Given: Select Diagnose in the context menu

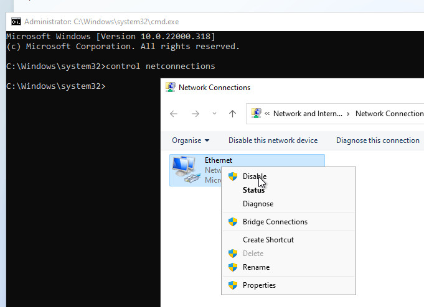Looking at the screenshot, I should click(x=258, y=204).
